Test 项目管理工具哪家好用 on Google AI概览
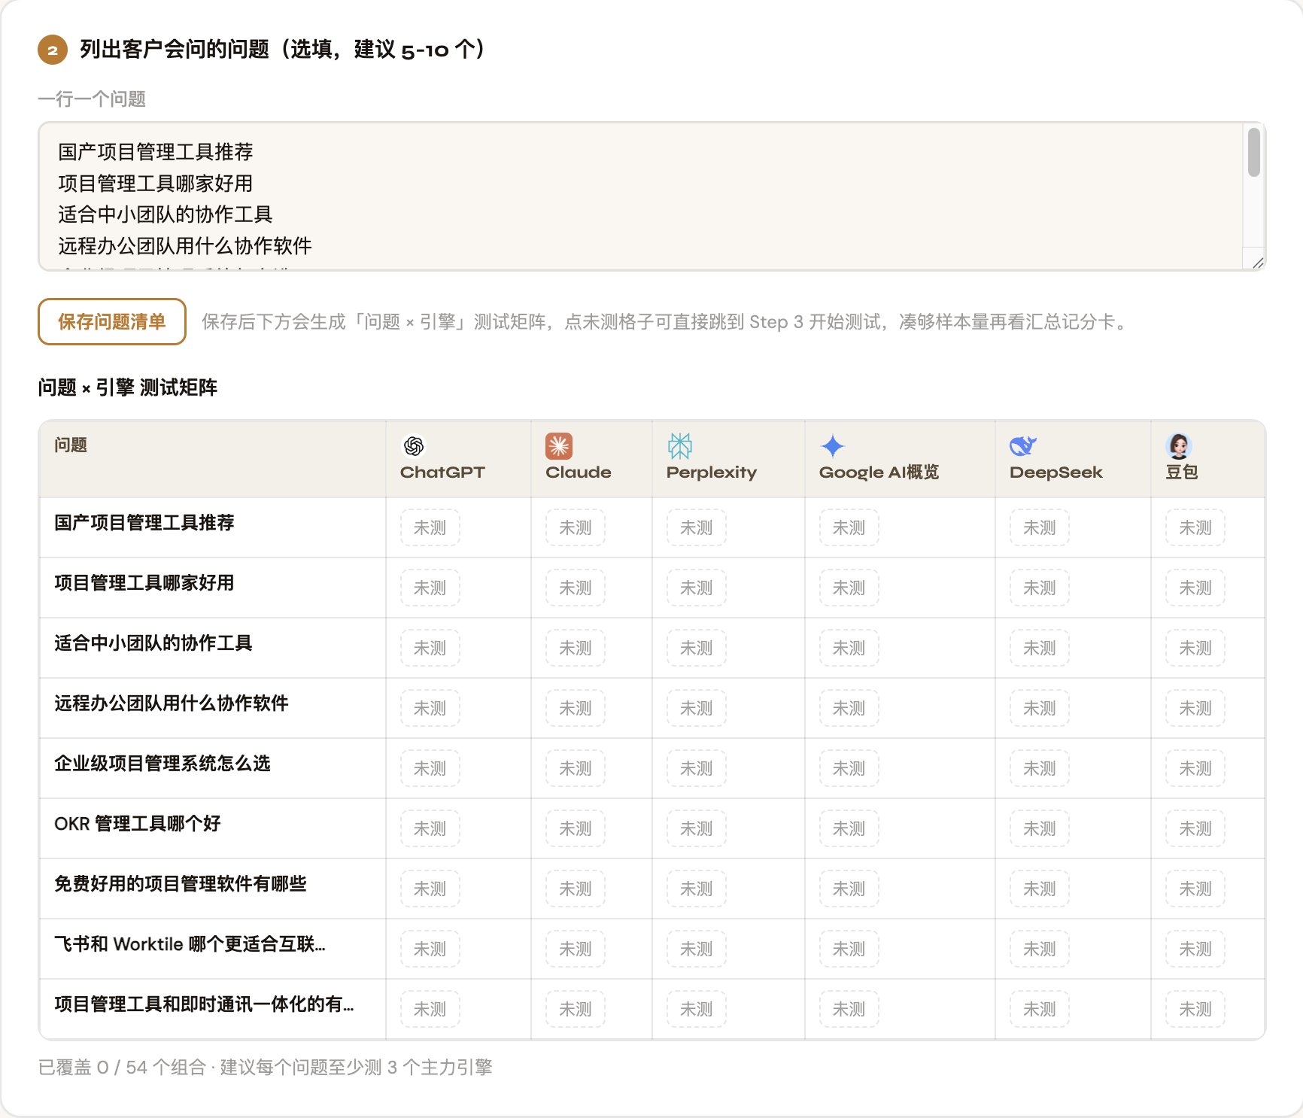This screenshot has height=1118, width=1303. click(x=849, y=588)
